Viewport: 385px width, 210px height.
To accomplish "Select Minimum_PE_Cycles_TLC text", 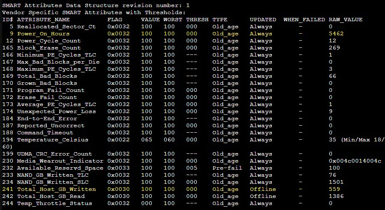I will (x=56, y=55).
